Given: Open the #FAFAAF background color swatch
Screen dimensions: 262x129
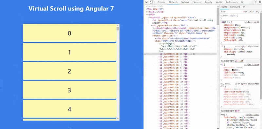Looking at the screenshot, I should pyautogui.click(x=239, y=28).
